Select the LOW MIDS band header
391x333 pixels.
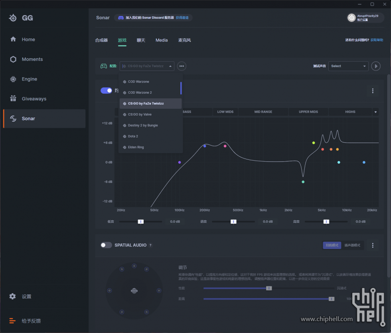225,112
